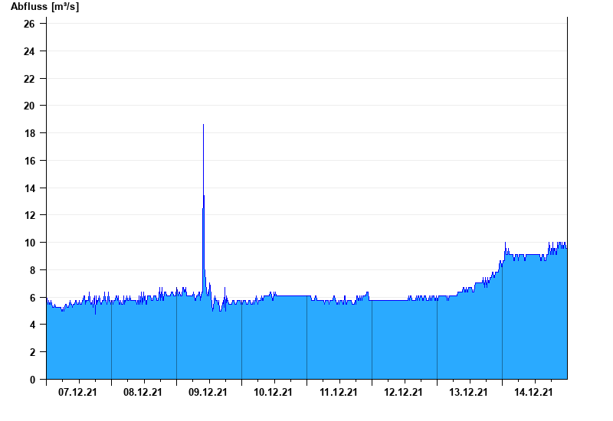Click the vertical day divider before 11.12.21
Screen dimensions: 613x421
click(x=307, y=338)
